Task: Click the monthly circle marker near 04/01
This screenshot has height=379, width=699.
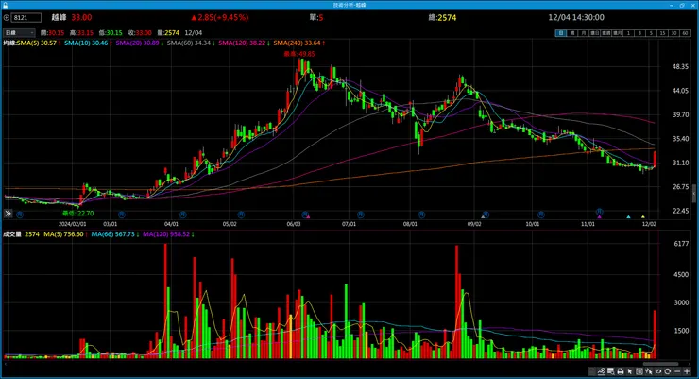Action: pos(182,215)
